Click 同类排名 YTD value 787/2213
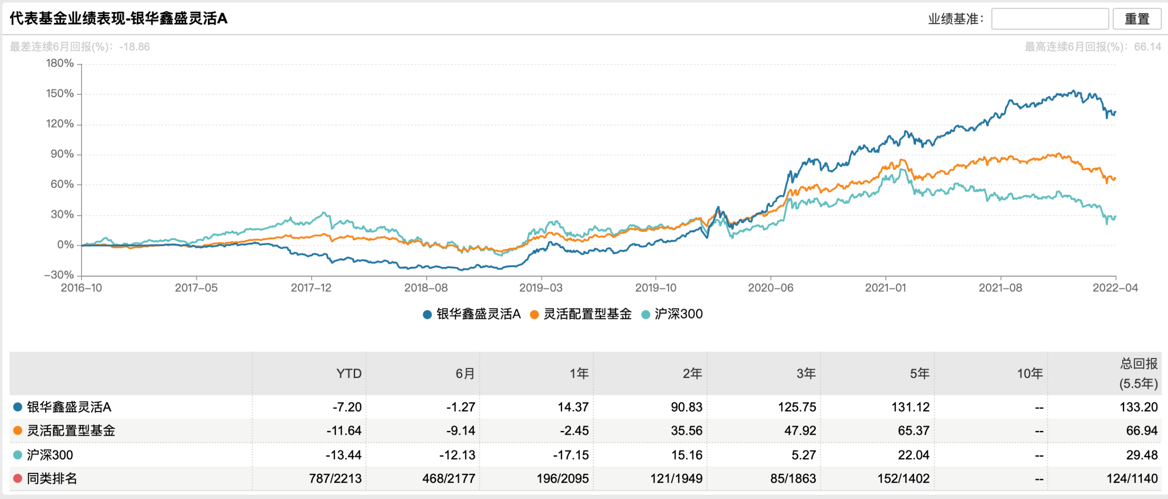Screen dimensions: 1168x499 point(335,479)
